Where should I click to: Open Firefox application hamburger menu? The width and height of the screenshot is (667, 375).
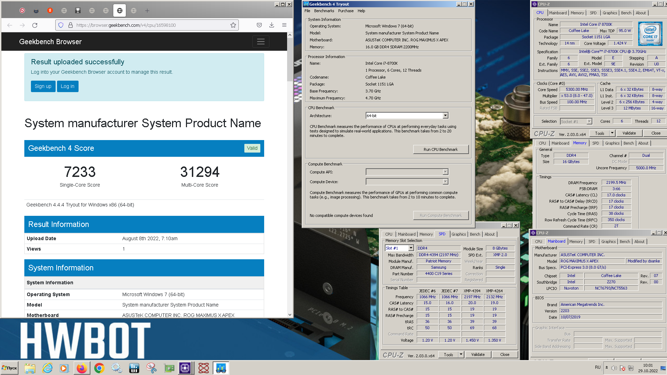tap(284, 25)
